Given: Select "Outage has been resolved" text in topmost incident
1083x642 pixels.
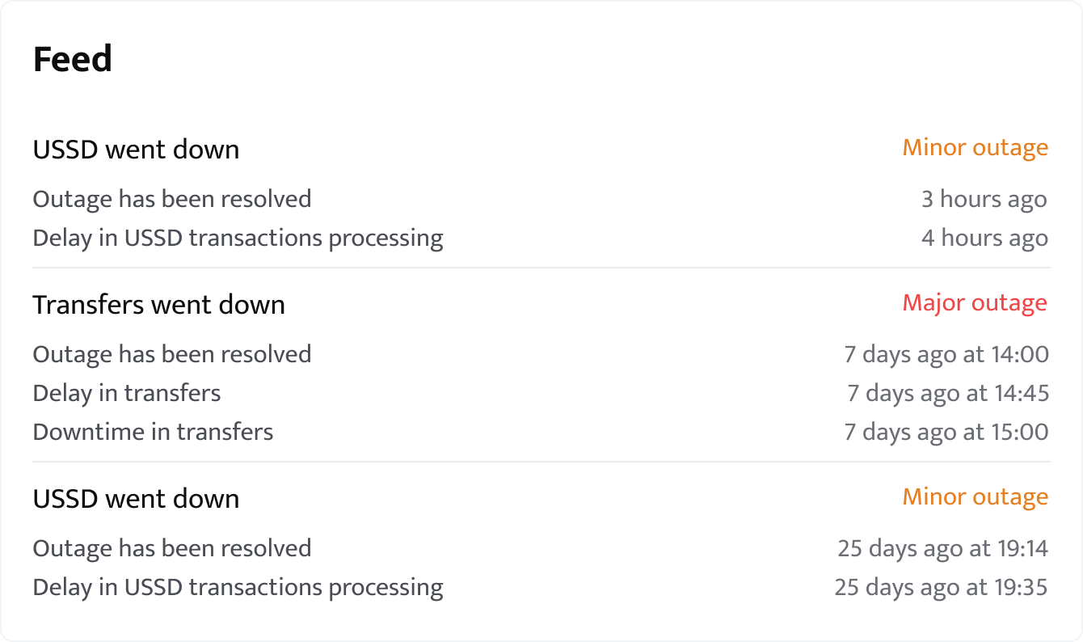Looking at the screenshot, I should tap(172, 200).
